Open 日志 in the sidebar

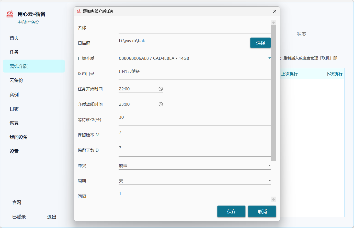(x=34, y=109)
